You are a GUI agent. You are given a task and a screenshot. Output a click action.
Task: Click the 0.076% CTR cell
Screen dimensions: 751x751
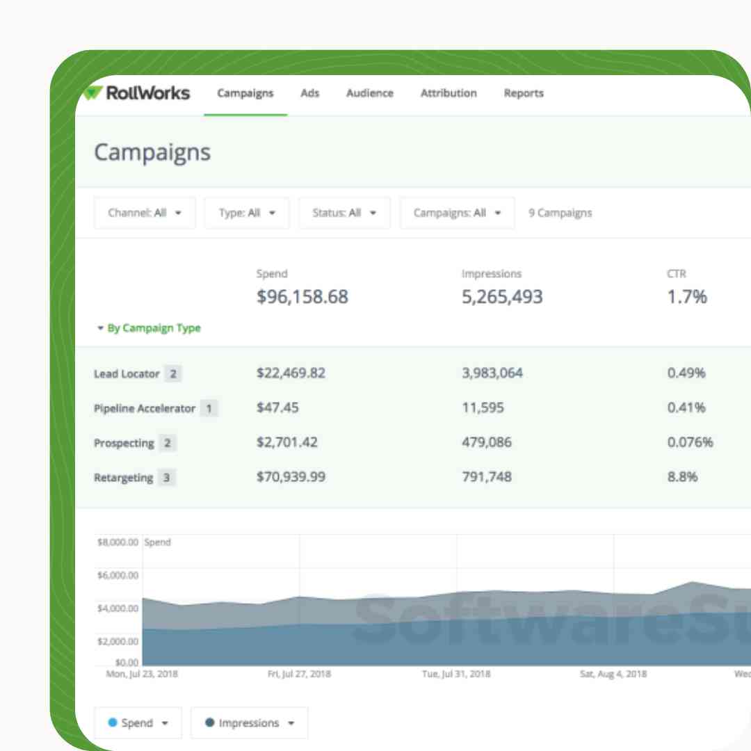click(x=690, y=442)
